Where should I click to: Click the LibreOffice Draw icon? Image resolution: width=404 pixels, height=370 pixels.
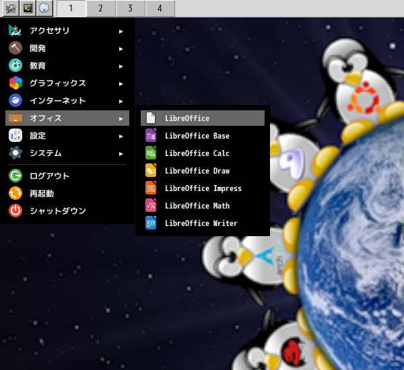point(151,171)
